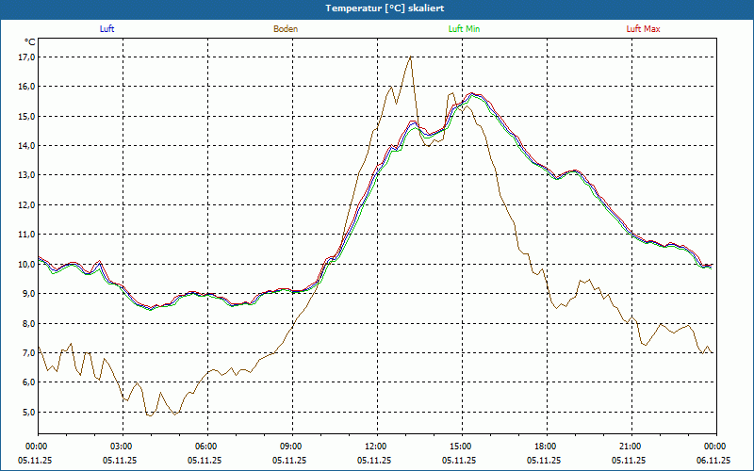Select the 21:00 time axis label

tap(630, 447)
